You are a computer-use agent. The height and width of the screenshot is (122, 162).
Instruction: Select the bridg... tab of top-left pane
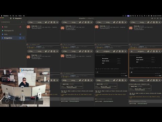pos(39,22)
